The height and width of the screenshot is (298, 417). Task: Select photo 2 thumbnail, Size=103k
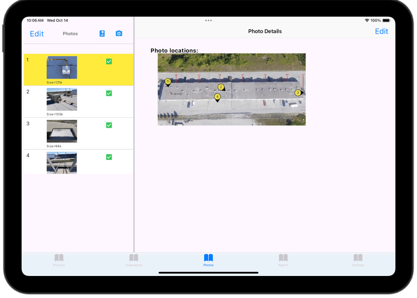point(62,99)
